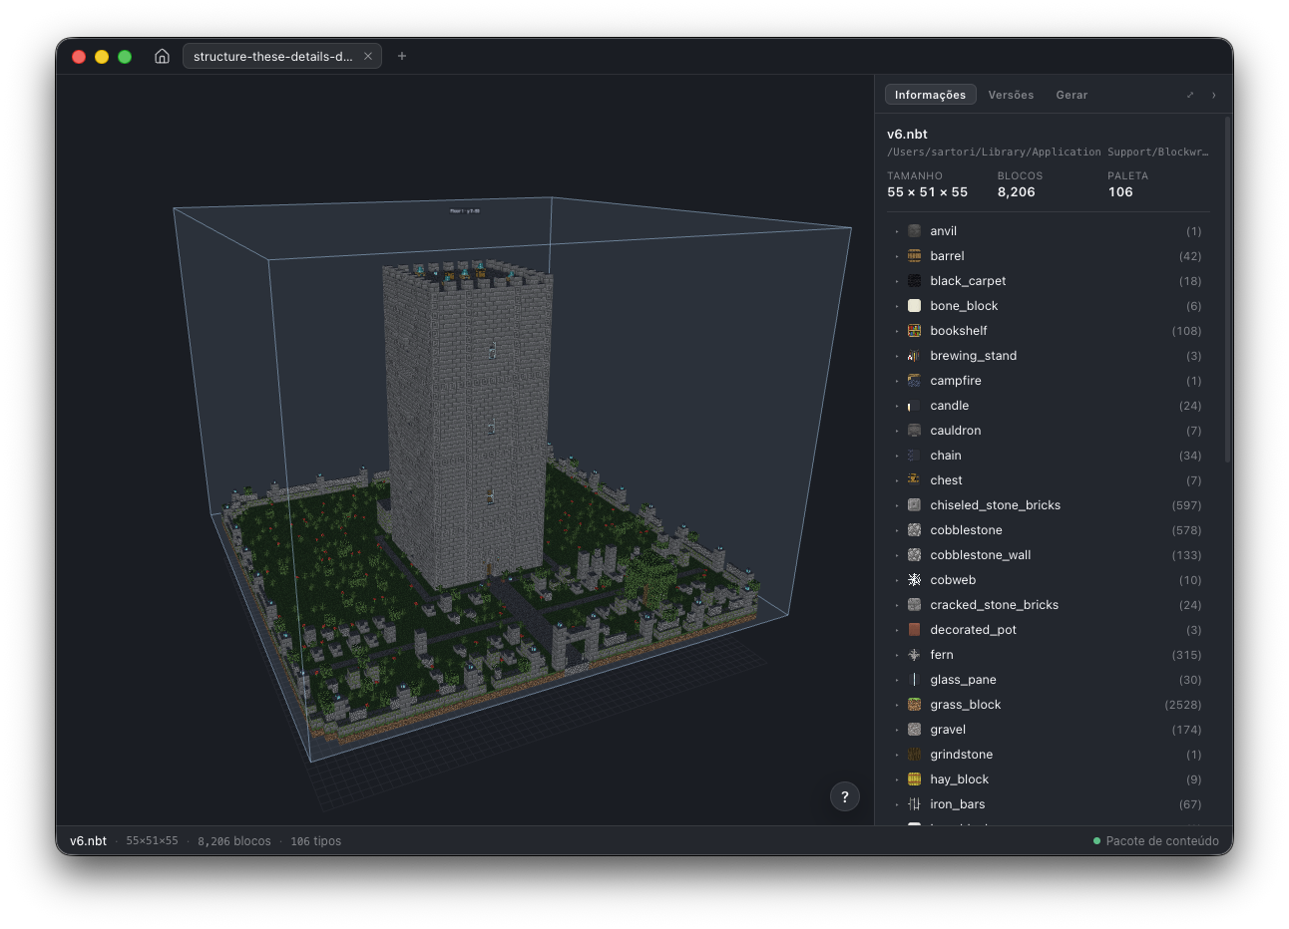
Task: Click the panel expand arrows icon
Action: coord(1190,95)
